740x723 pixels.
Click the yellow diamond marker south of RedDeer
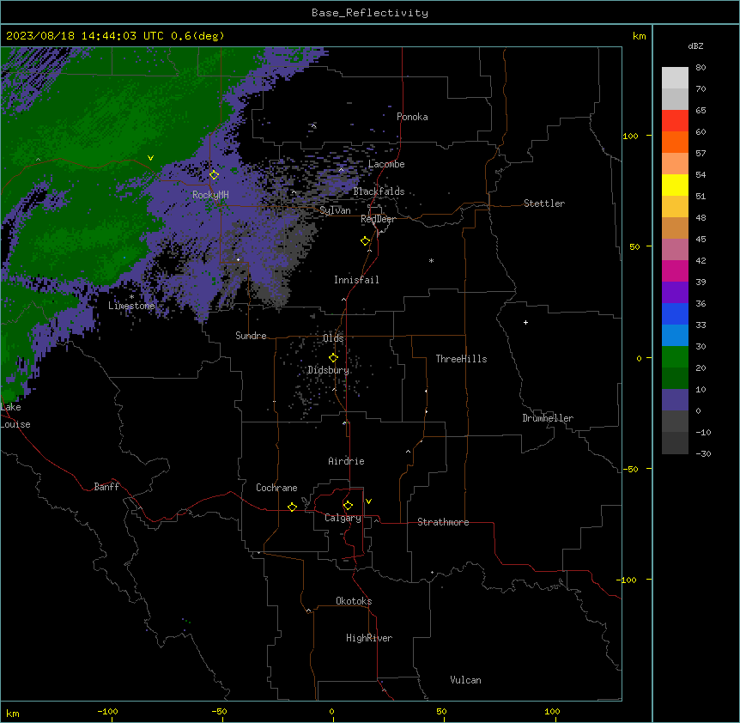point(366,240)
